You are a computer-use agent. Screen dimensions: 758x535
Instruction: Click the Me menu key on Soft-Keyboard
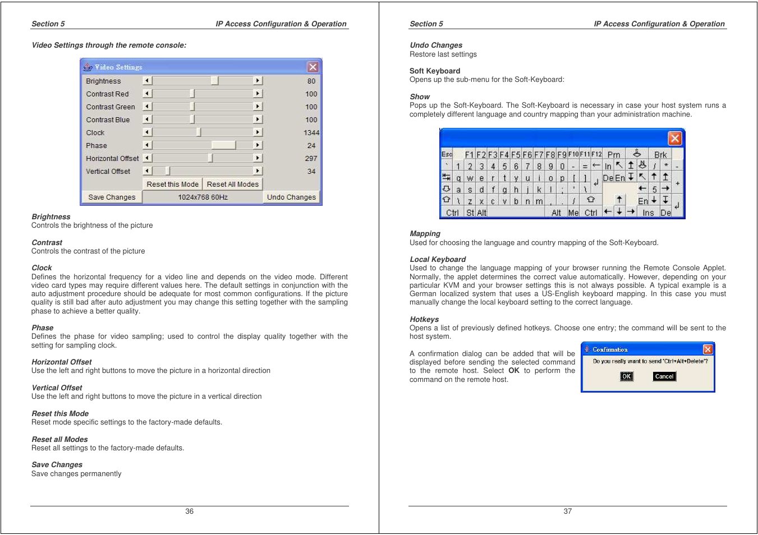(x=573, y=211)
